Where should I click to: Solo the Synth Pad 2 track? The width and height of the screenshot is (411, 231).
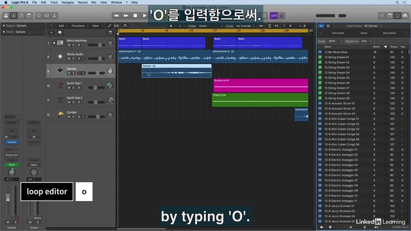tap(73, 102)
